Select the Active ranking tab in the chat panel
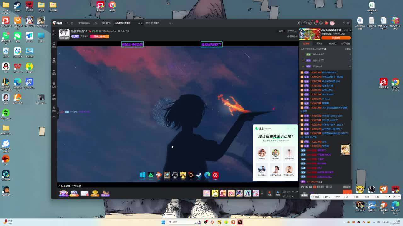Image resolution: width=403 pixels, height=226 pixels. pos(319,44)
